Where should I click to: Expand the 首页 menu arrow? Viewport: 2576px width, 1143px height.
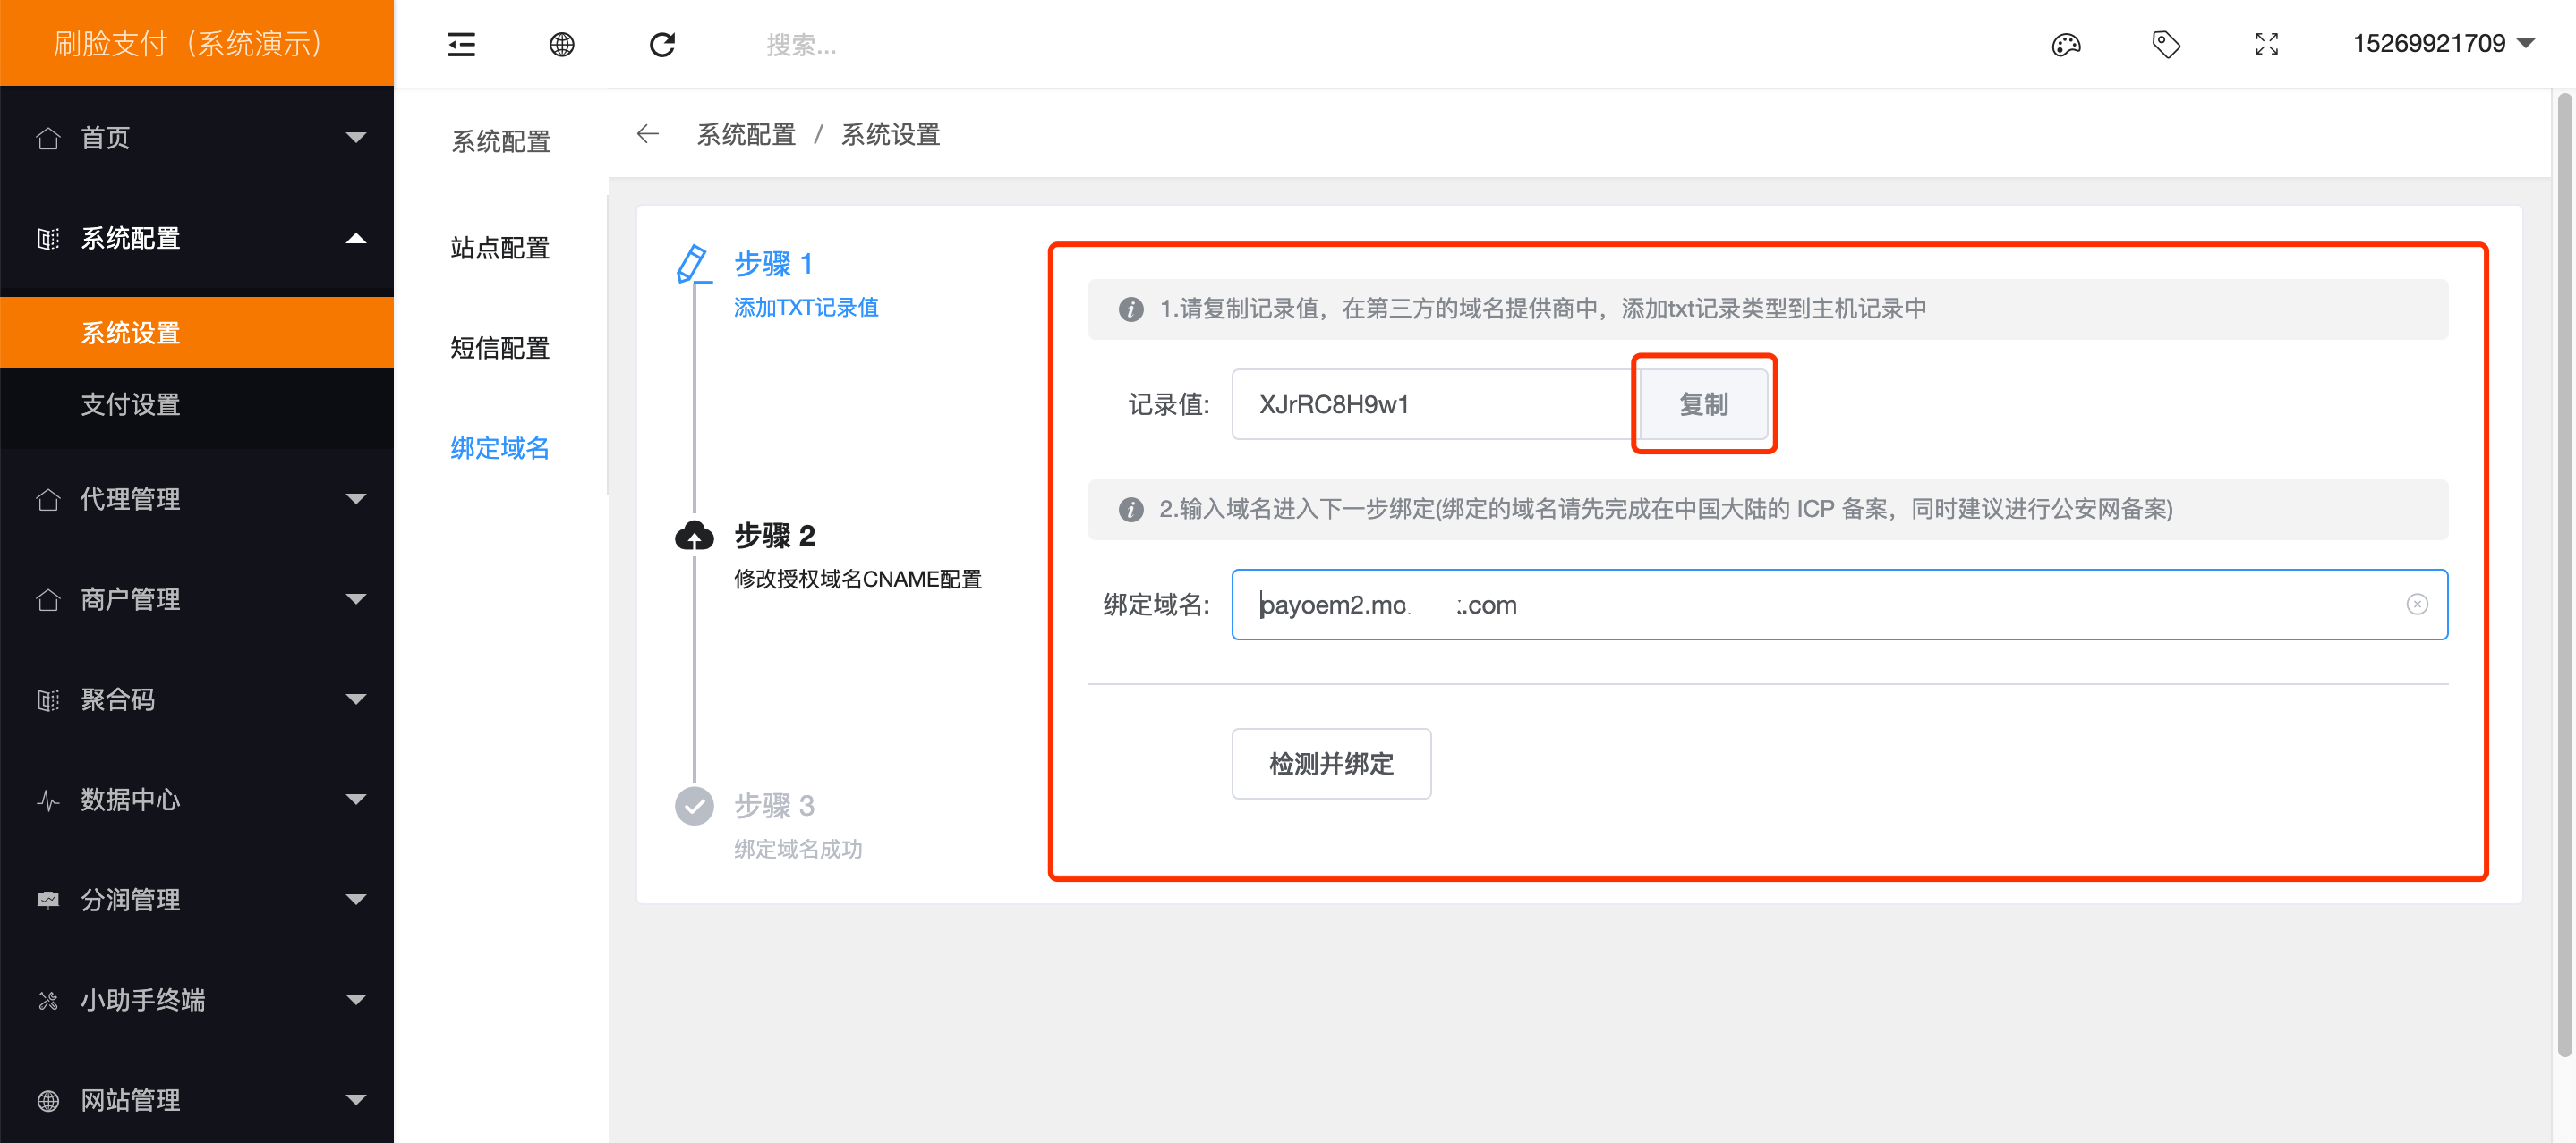point(356,138)
